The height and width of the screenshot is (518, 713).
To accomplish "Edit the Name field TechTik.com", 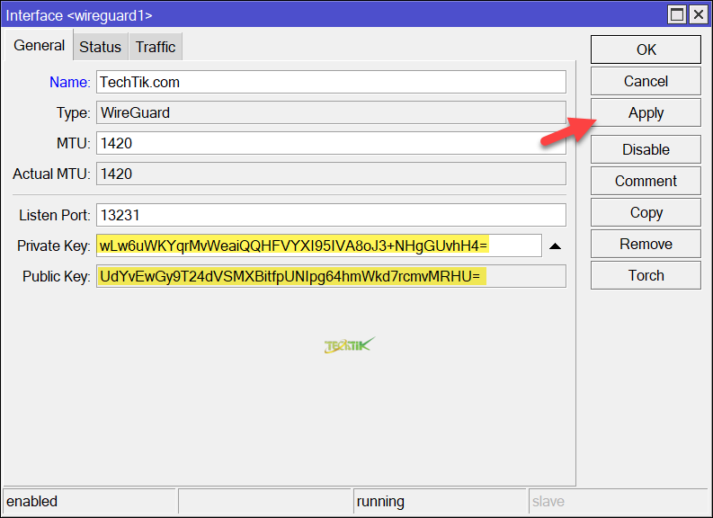I will click(331, 82).
